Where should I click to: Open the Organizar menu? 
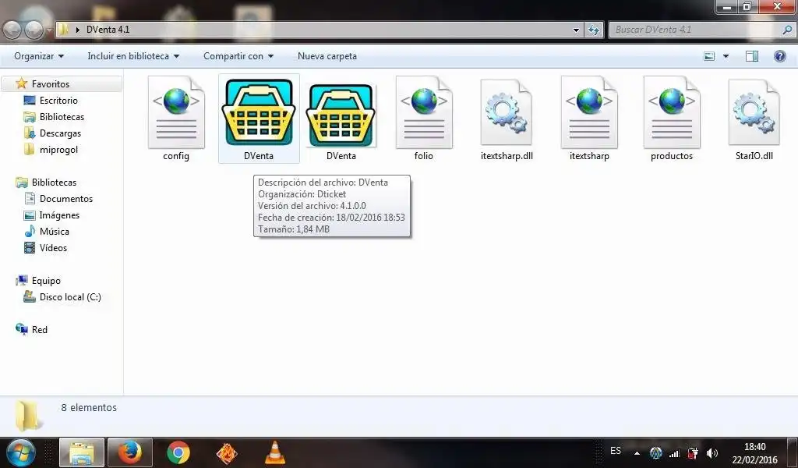click(39, 56)
